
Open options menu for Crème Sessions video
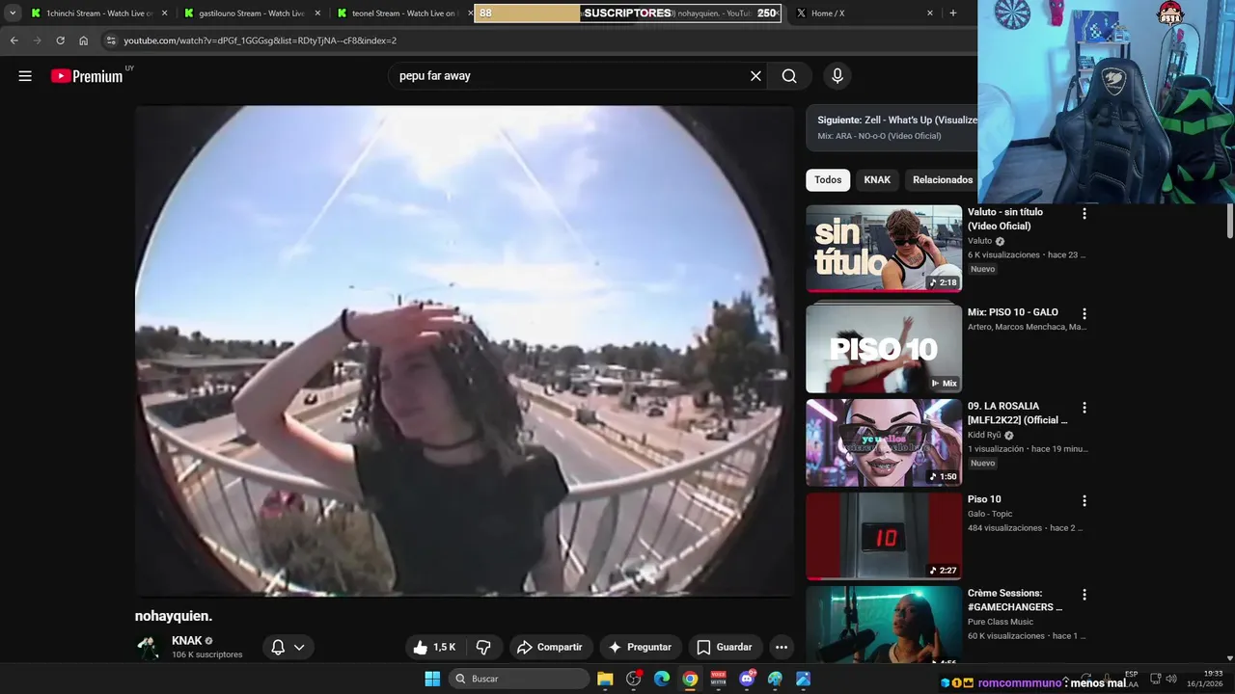pos(1084,595)
